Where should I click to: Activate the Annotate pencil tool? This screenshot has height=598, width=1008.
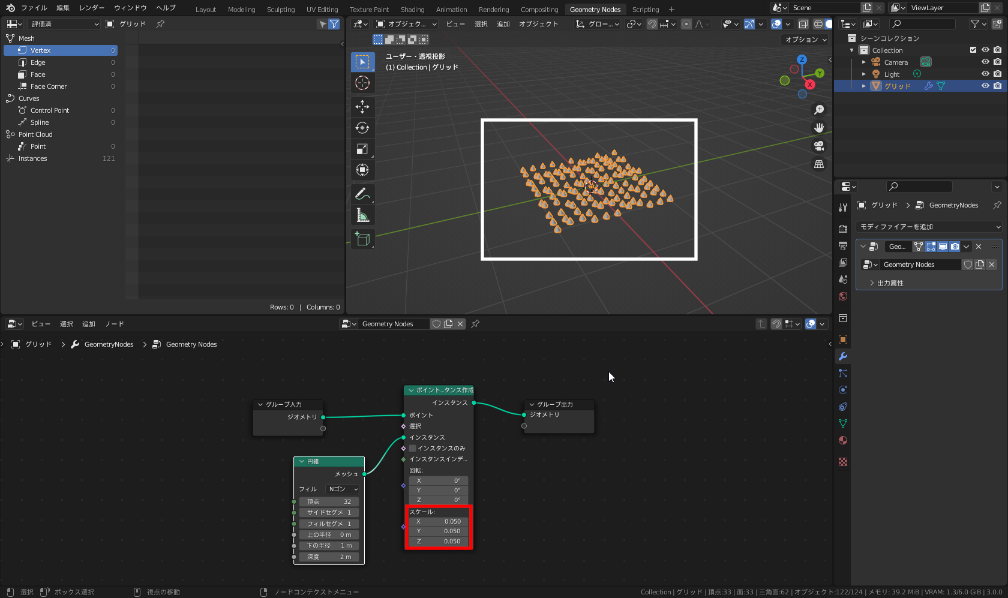coord(362,194)
